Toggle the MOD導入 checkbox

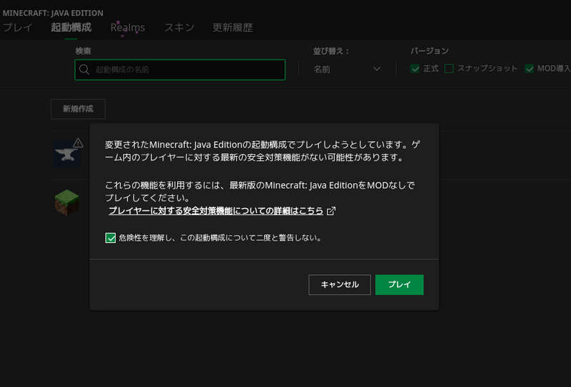529,68
